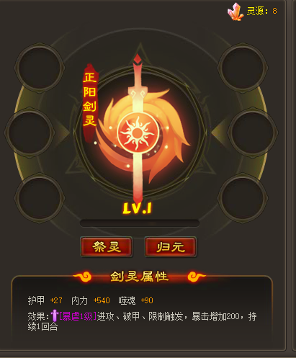Select the bottom-right empty rune slot
296x358 pixels.
coord(243,197)
